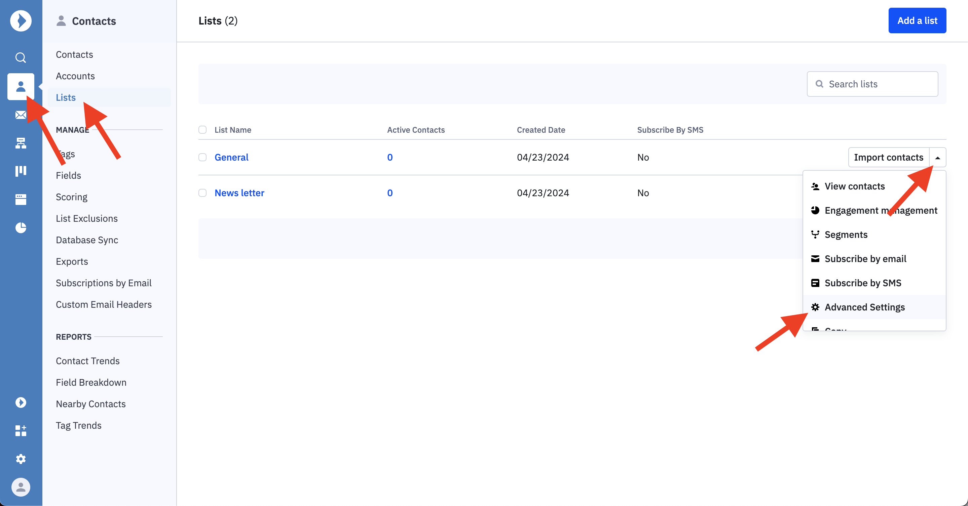Click the Subscribe by SMS message icon
This screenshot has height=506, width=968.
[x=815, y=283]
